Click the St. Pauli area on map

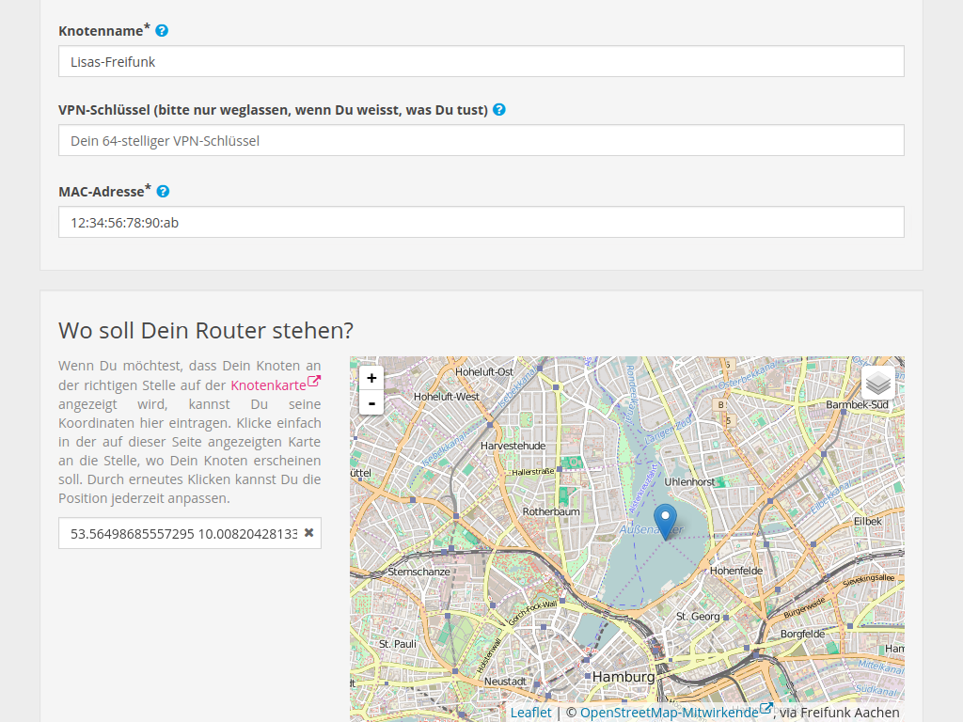click(397, 644)
